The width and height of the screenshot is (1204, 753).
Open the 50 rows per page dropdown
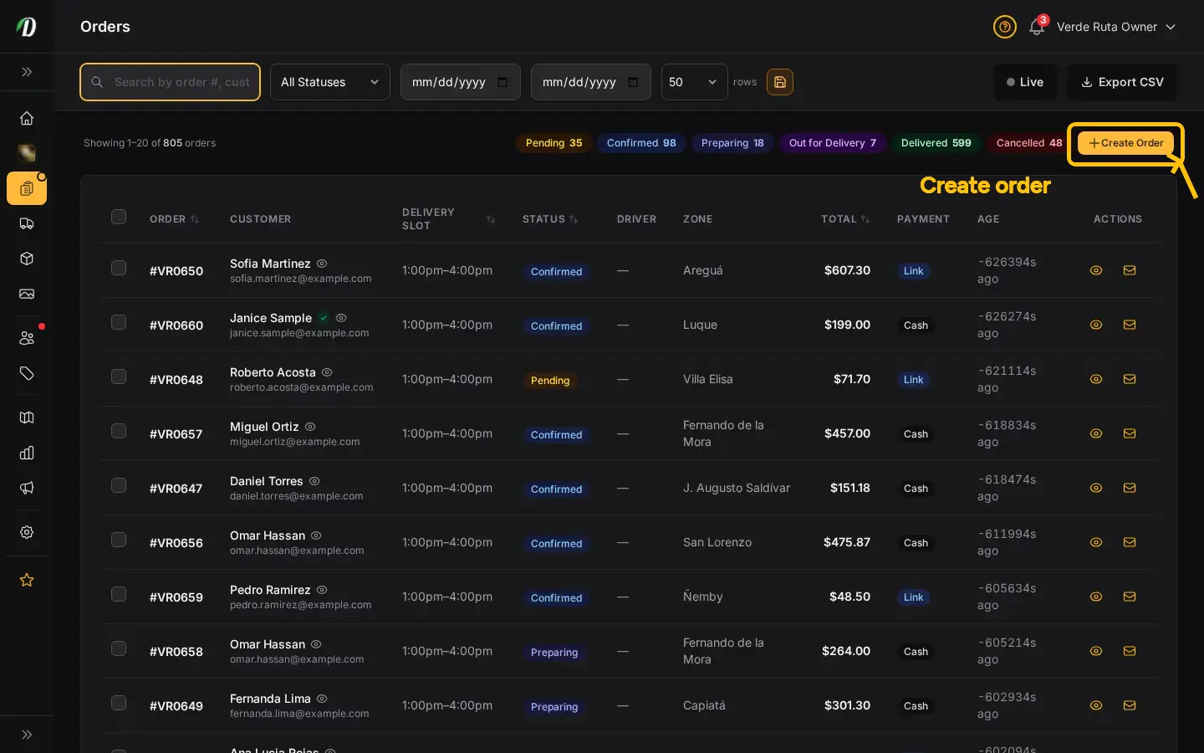pyautogui.click(x=695, y=82)
